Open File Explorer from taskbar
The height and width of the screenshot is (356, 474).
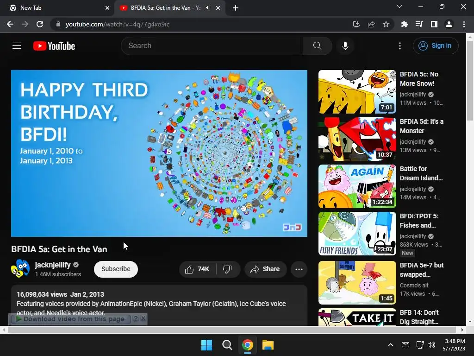(268, 345)
